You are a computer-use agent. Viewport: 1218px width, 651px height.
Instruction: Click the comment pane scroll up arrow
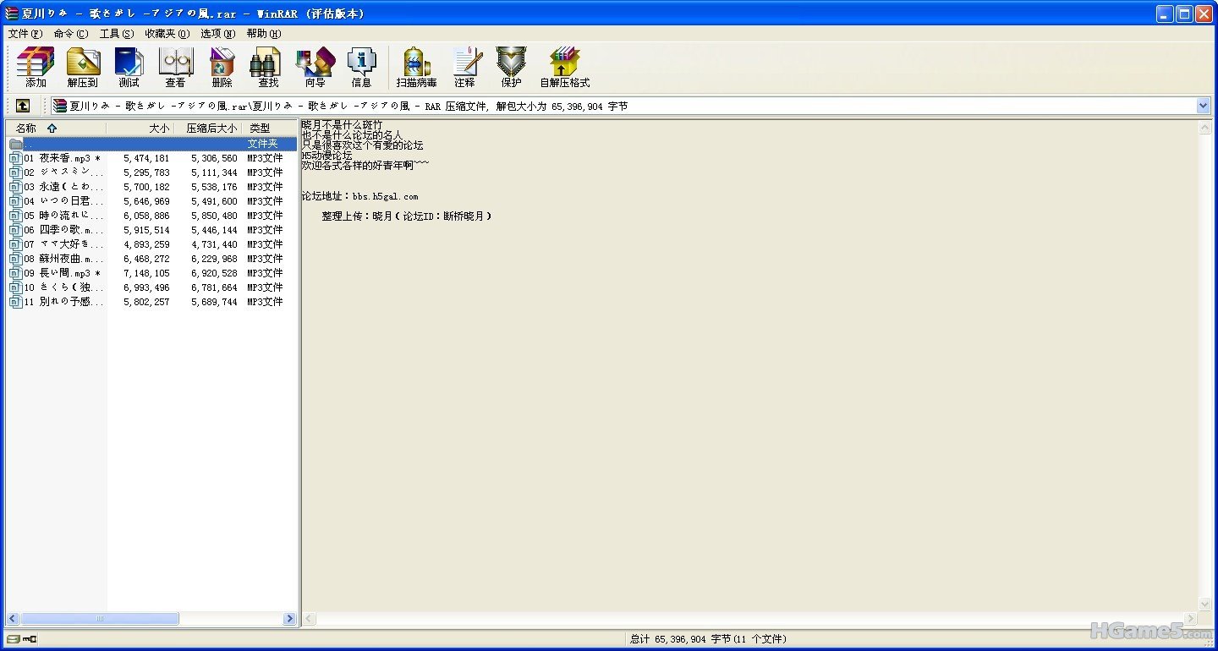(1204, 128)
